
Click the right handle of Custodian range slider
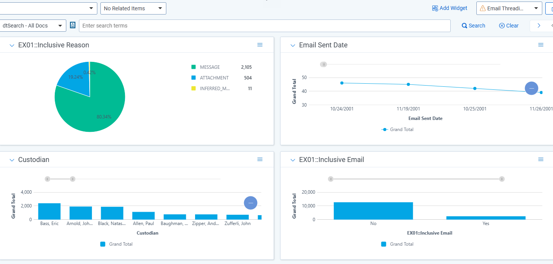pos(72,179)
